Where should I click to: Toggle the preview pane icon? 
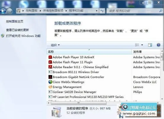[150, 45]
